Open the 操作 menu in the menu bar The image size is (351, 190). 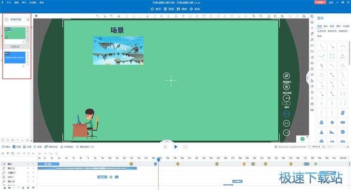pos(24,2)
